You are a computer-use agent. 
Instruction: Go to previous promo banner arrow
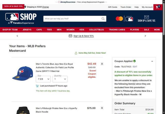click(17, 36)
